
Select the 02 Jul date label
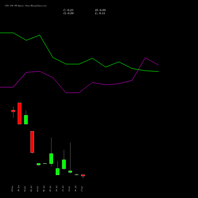[31, 189]
